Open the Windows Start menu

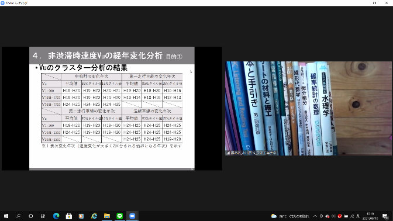6,216
